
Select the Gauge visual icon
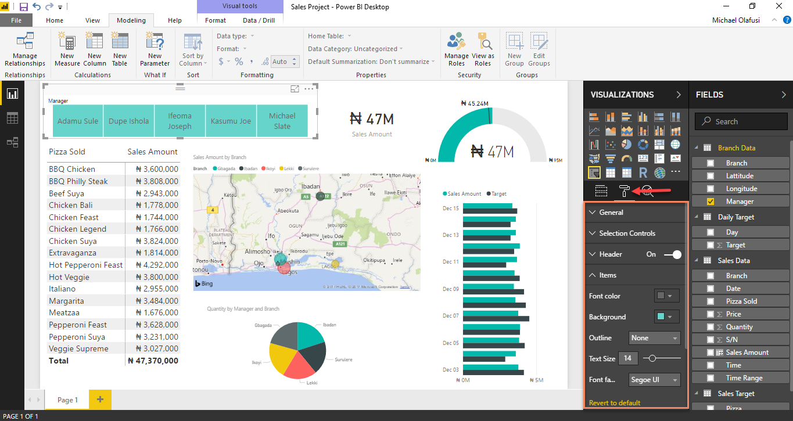coord(627,158)
